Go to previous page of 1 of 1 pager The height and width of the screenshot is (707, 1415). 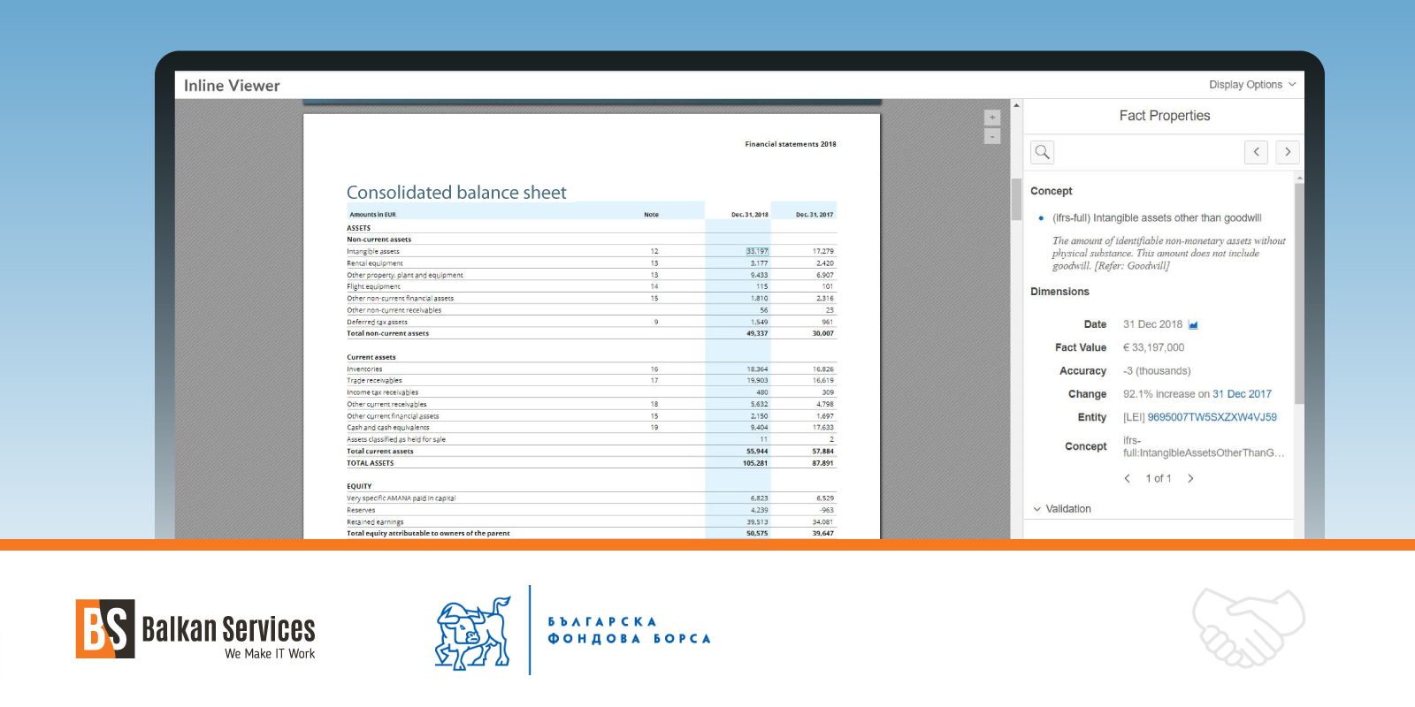coord(1127,478)
